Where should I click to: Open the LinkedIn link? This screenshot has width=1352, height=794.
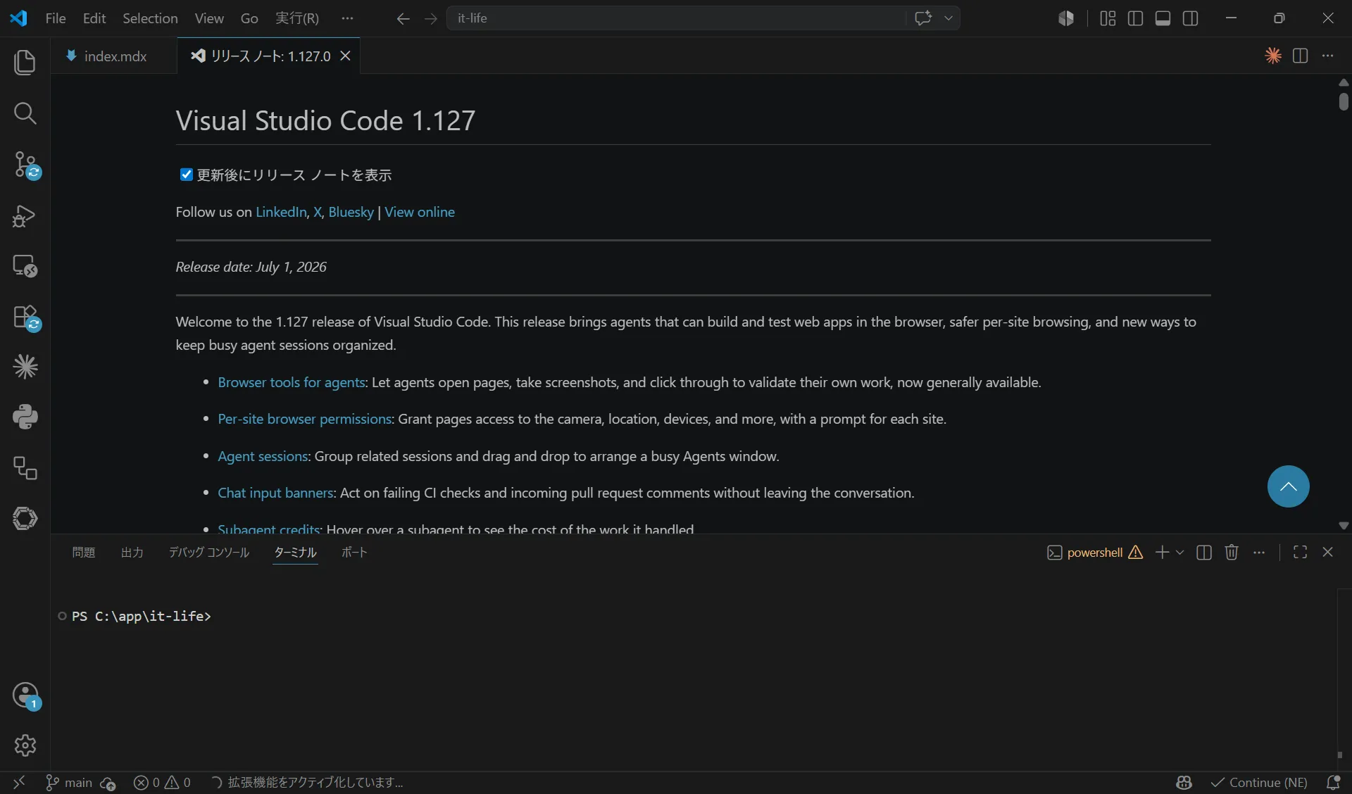pyautogui.click(x=281, y=212)
